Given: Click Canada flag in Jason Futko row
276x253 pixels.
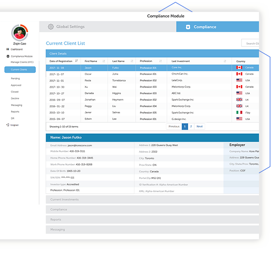Looking at the screenshot, I should point(239,68).
